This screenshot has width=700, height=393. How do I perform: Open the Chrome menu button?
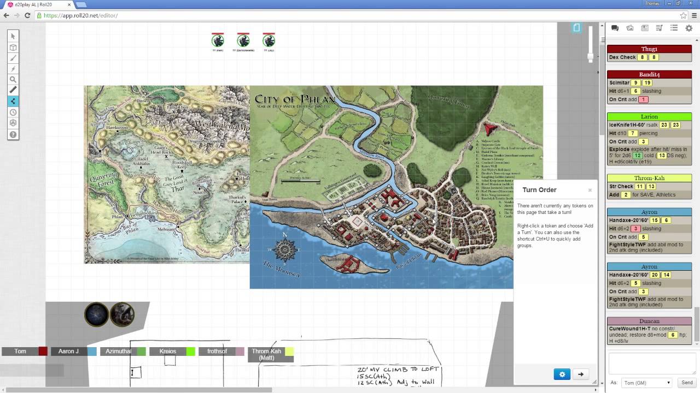(693, 15)
